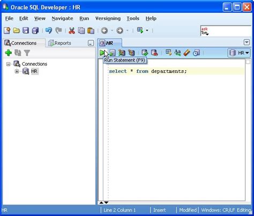Open dropdown arrow beside SQL Worksheet icon

[147, 31]
